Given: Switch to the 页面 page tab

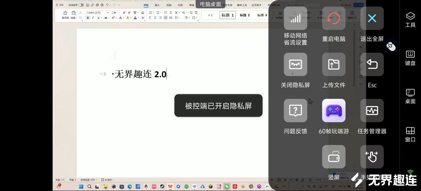Looking at the screenshot, I should 169,5.
